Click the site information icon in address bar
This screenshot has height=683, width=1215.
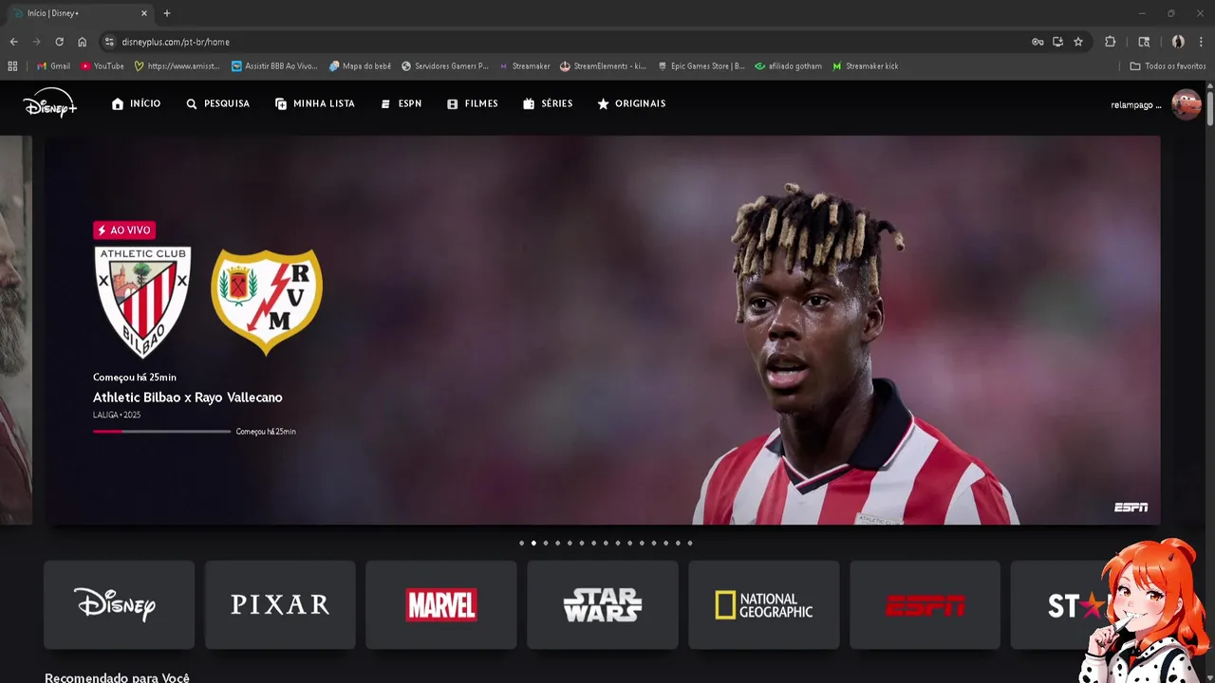coord(109,42)
